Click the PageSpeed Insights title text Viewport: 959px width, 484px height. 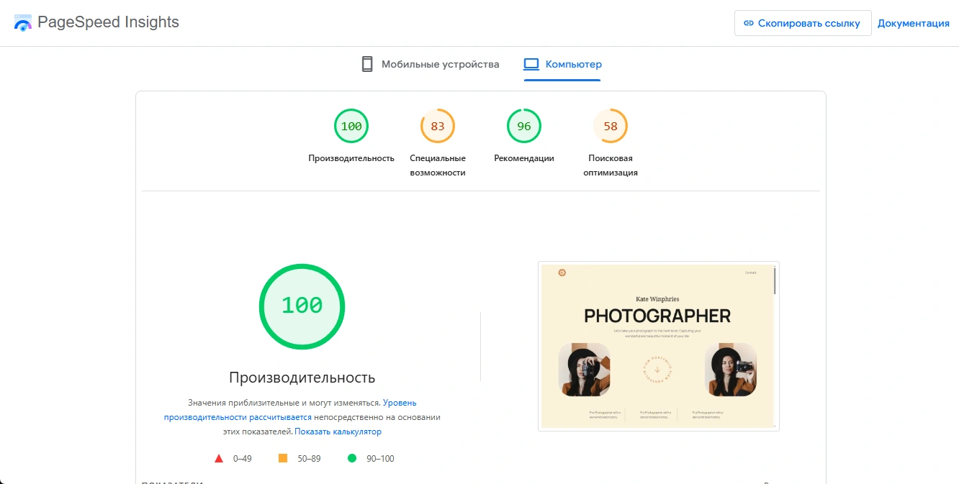[108, 22]
